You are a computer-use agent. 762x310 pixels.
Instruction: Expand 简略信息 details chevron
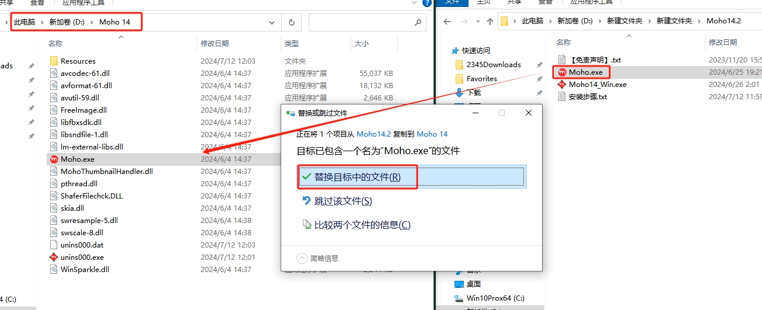coord(302,257)
